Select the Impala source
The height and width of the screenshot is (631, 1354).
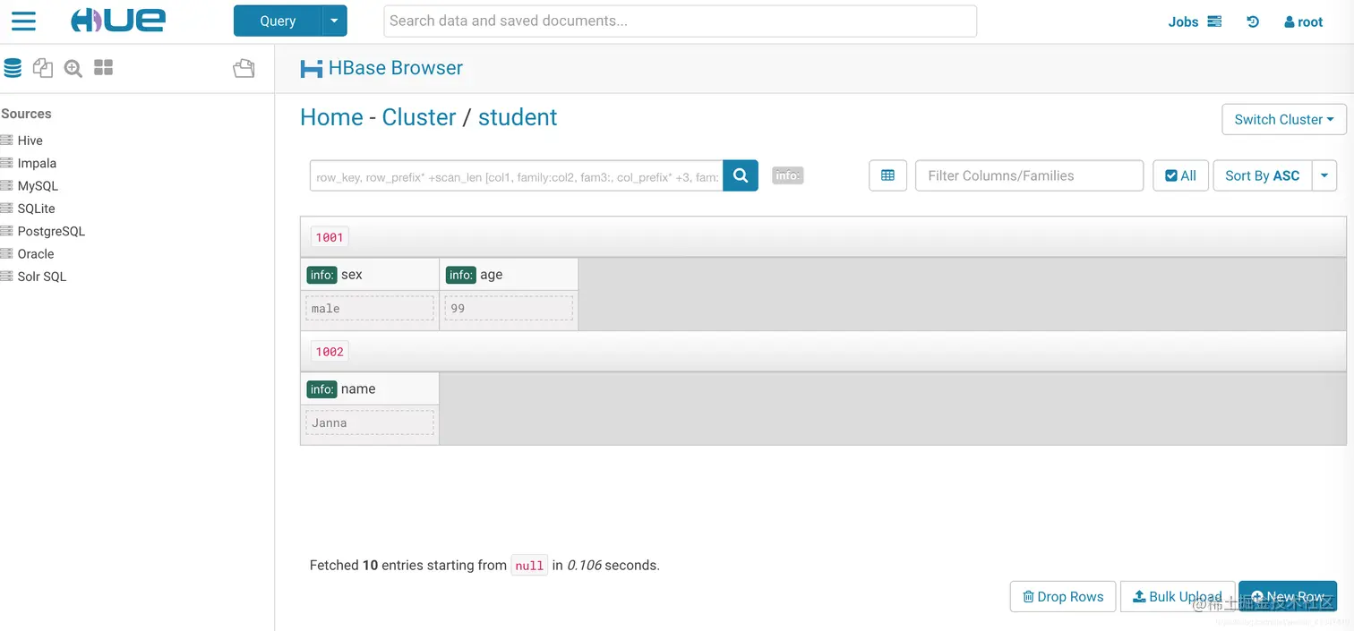tap(37, 163)
